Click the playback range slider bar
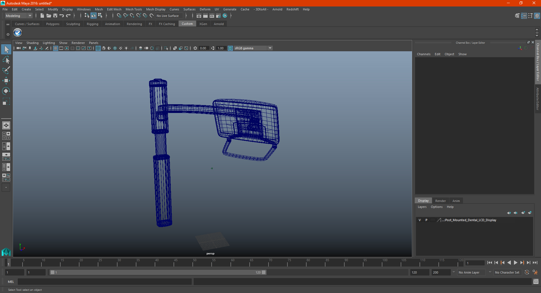The image size is (541, 293). pyautogui.click(x=158, y=272)
